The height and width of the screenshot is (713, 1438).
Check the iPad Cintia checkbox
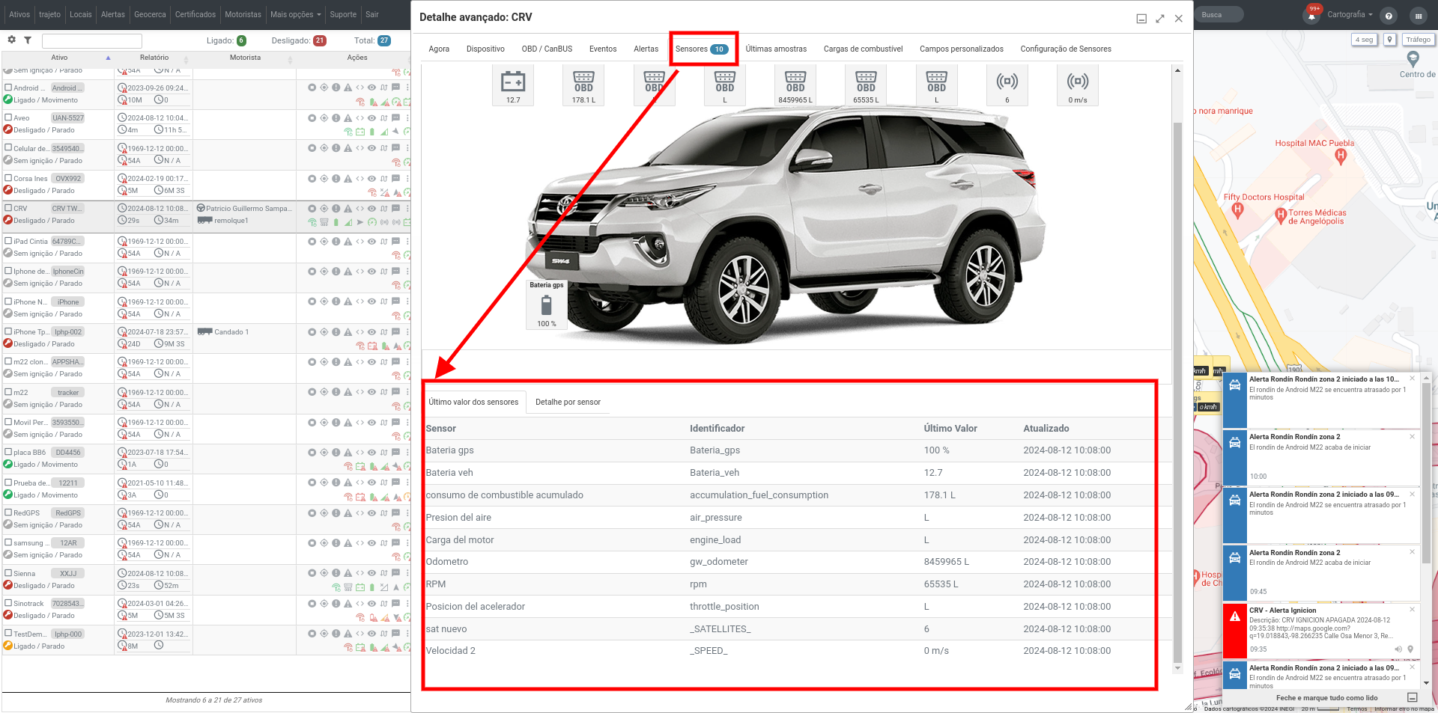click(x=8, y=241)
